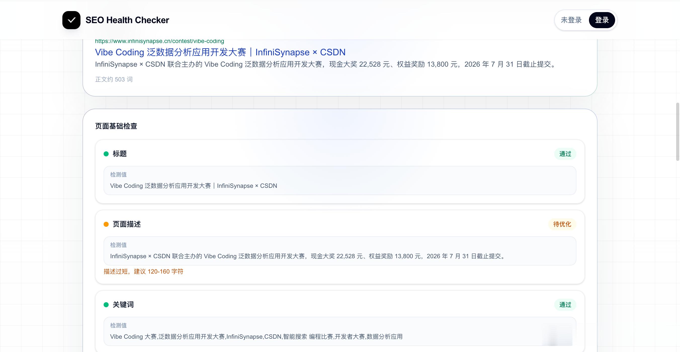Click the 页面描述 check heading

coord(127,224)
